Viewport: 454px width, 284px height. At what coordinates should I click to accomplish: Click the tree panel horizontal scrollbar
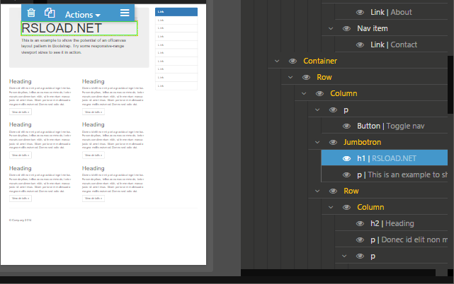tap(338, 273)
